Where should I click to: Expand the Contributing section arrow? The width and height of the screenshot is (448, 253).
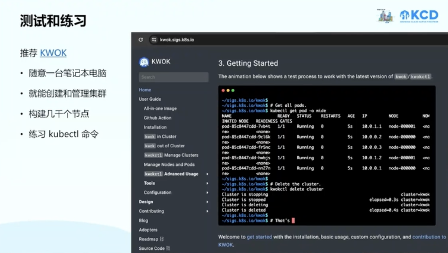click(207, 211)
